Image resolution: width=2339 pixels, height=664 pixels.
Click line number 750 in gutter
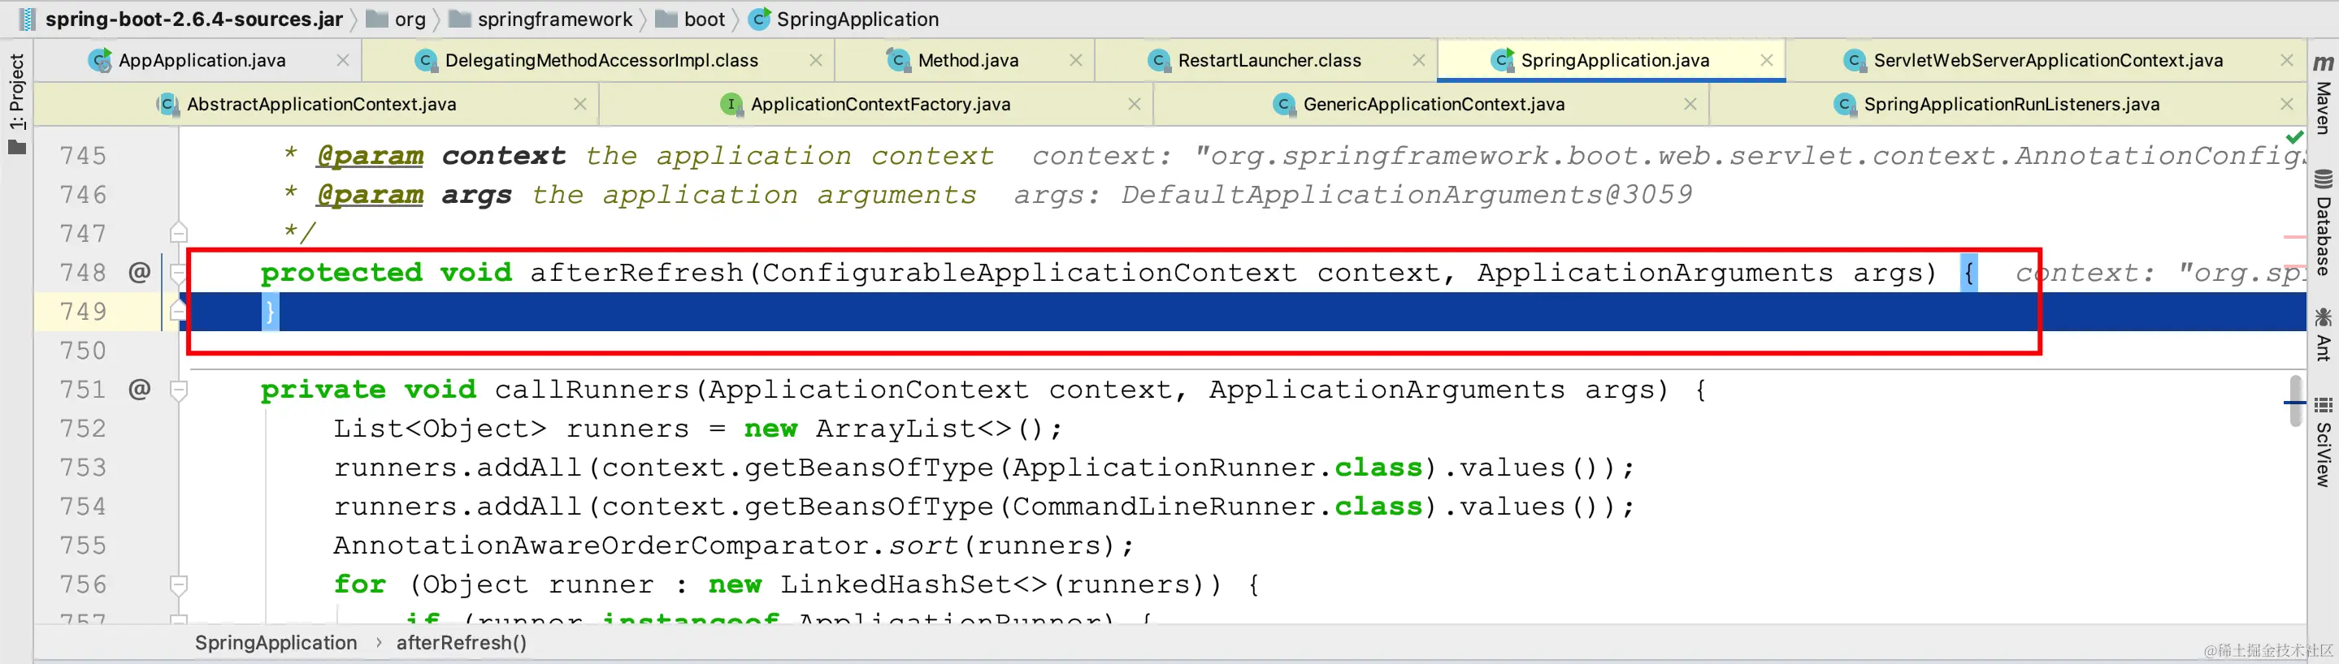(x=83, y=350)
